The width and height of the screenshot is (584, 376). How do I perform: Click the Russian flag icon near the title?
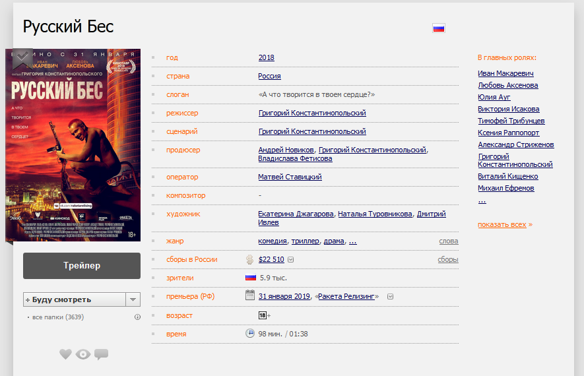tap(438, 28)
